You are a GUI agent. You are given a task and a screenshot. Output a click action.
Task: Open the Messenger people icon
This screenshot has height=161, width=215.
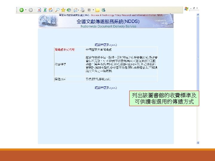103,10
